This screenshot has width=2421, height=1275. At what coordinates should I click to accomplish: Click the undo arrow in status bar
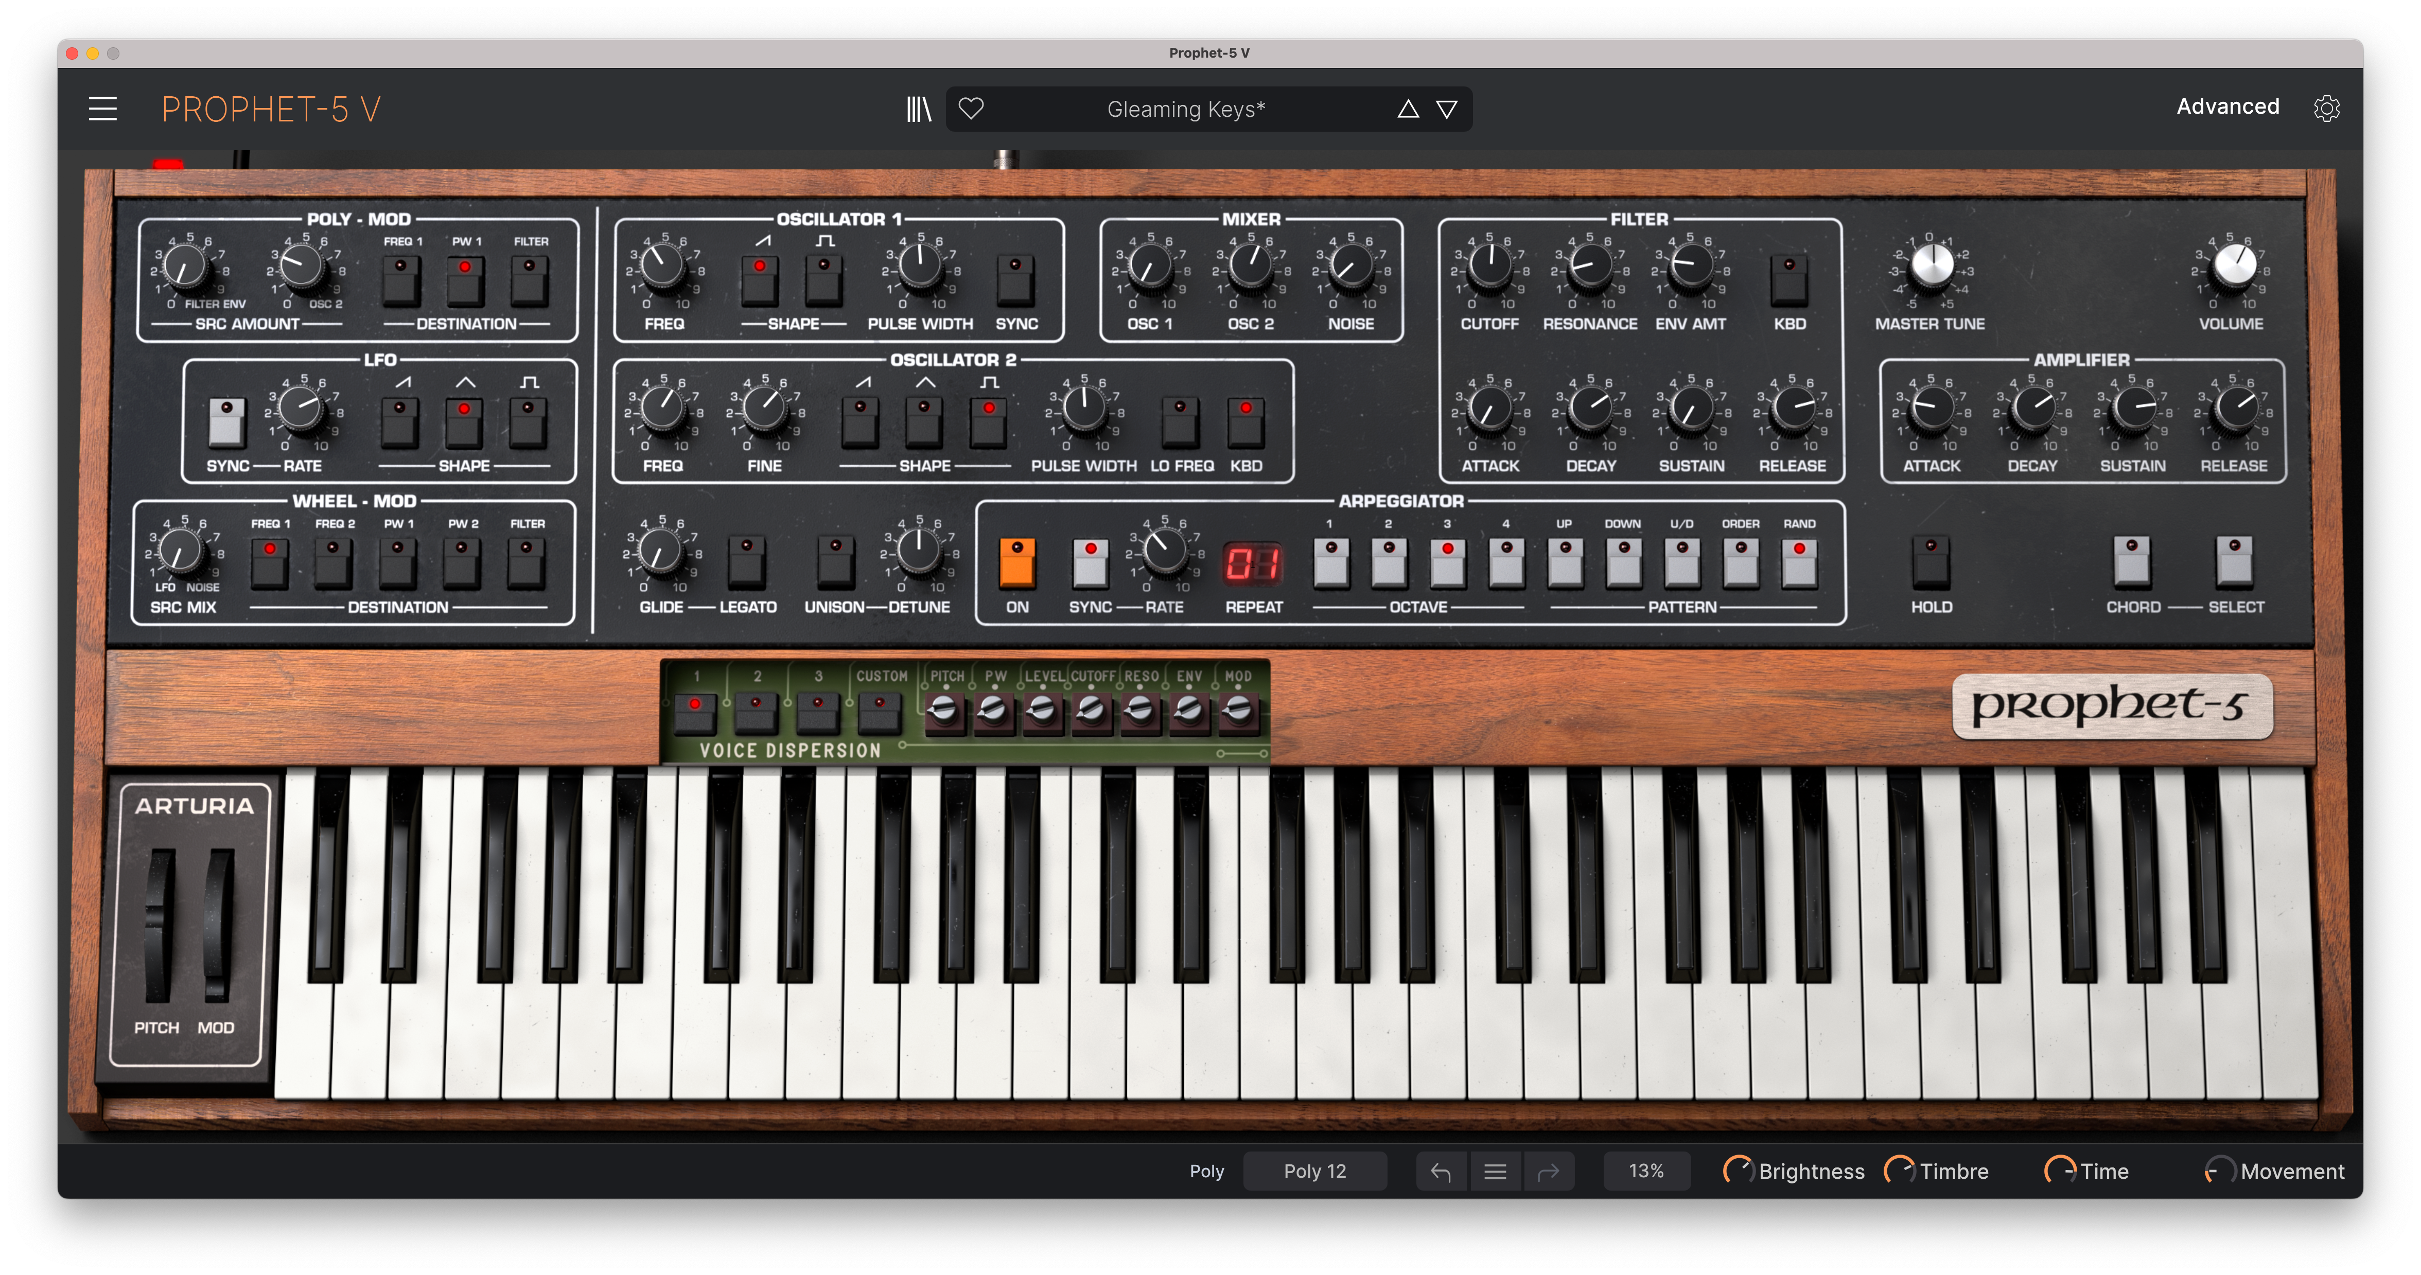coord(1440,1171)
